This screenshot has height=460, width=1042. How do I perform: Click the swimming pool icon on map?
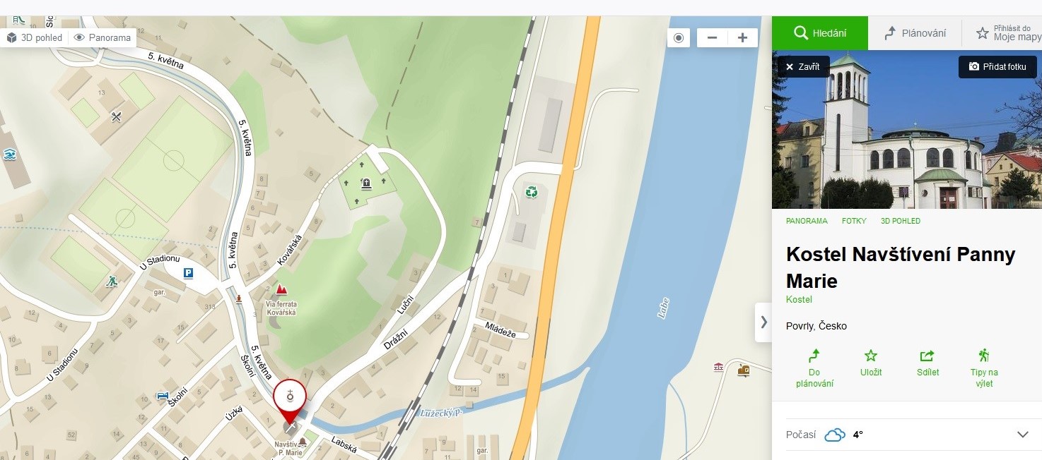tap(9, 154)
